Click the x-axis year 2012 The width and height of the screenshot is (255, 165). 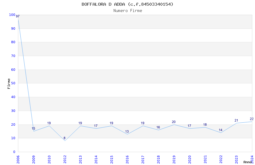click(65, 159)
